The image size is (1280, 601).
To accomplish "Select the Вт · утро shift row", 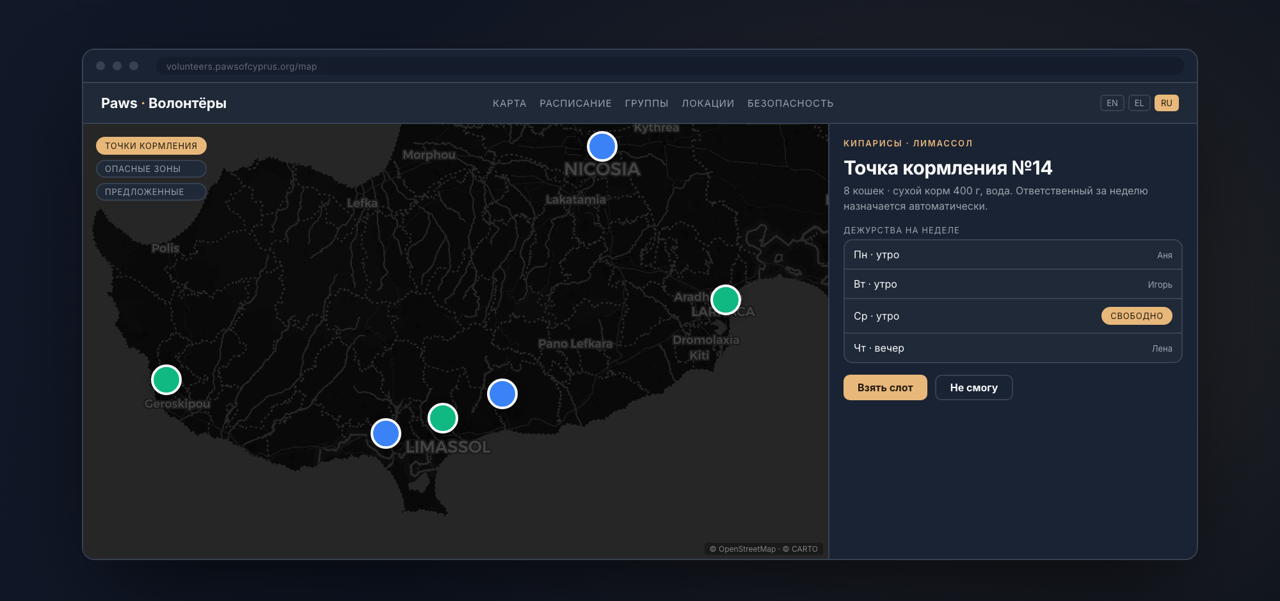I will [1012, 285].
